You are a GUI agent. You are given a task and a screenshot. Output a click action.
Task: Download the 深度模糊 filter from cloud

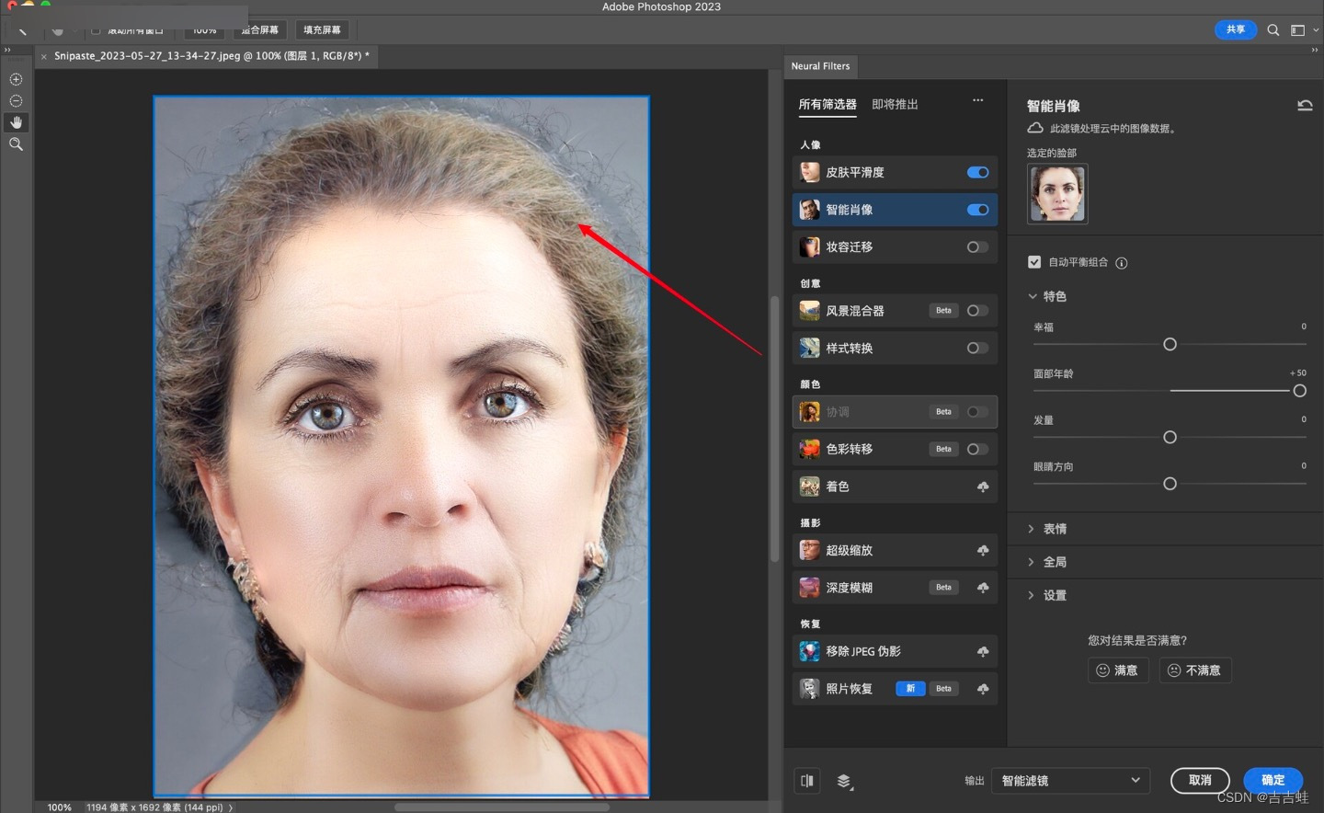click(983, 588)
